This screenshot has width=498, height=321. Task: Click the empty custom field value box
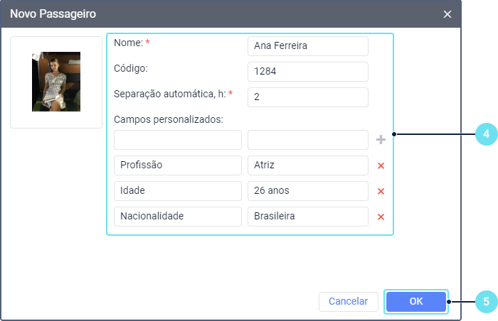(x=308, y=140)
